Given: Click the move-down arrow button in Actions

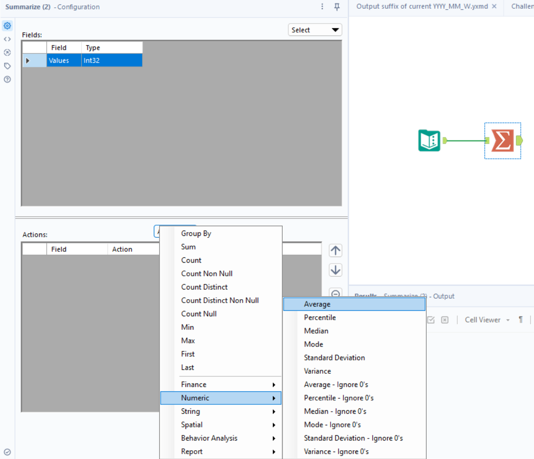Looking at the screenshot, I should point(335,269).
